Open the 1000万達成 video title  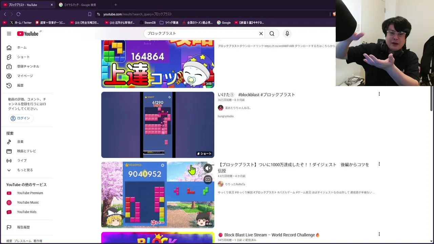(293, 167)
